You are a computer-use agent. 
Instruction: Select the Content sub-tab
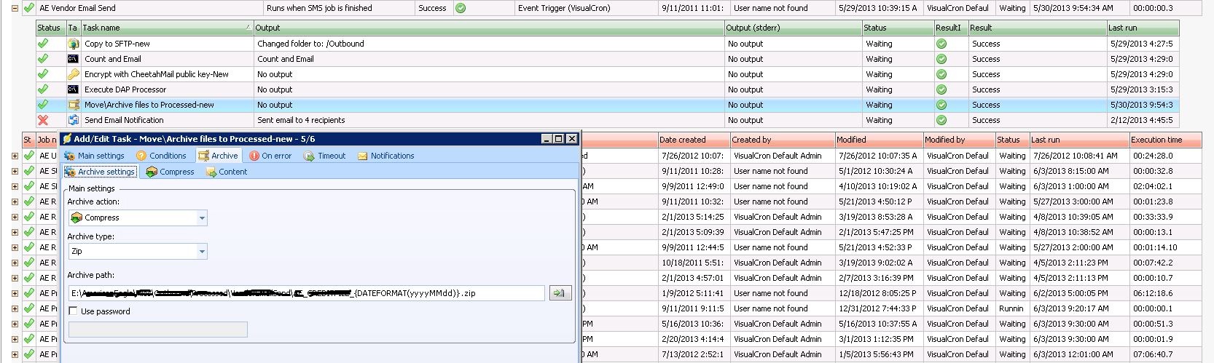click(x=227, y=172)
